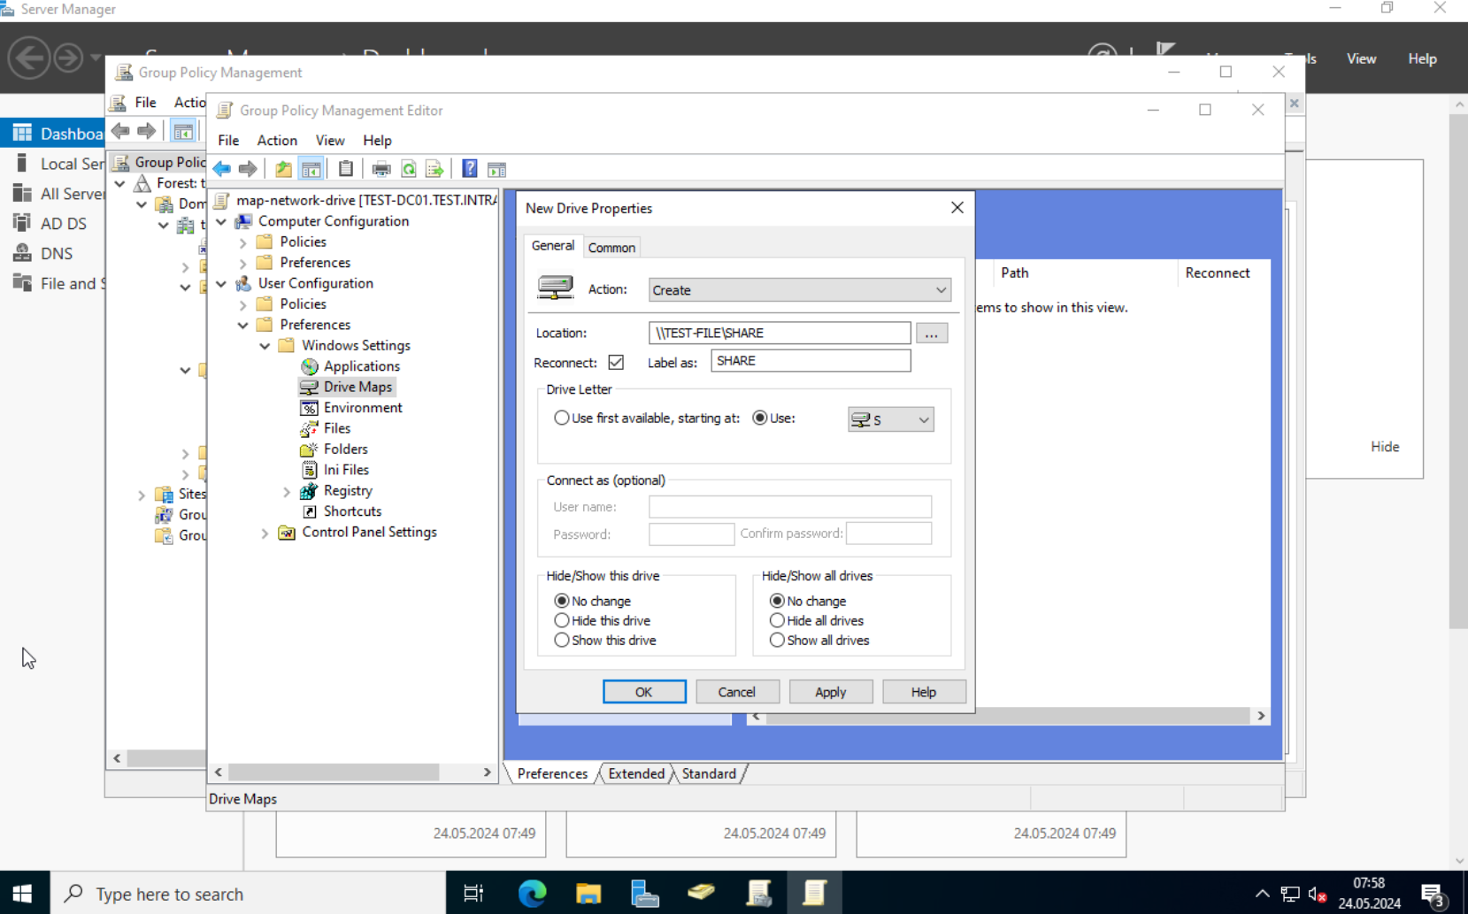The image size is (1468, 914).
Task: Click the Editor tree pane horizontal scrollbar
Action: [334, 772]
